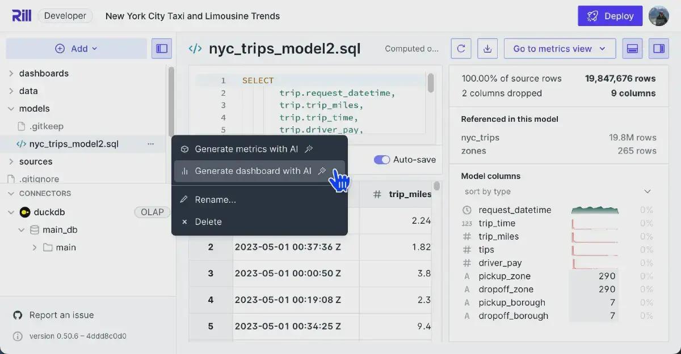Collapse the CONNECTORS section
Image resolution: width=681 pixels, height=354 pixels.
(x=11, y=194)
